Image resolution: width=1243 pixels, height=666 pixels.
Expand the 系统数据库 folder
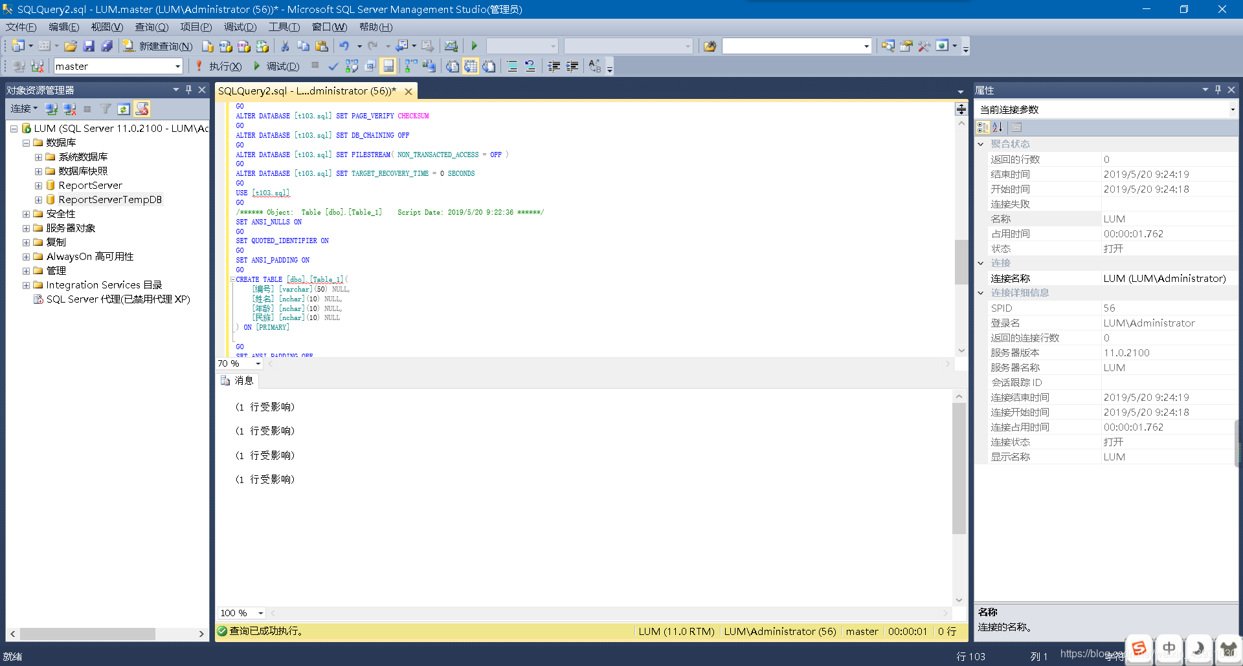tap(38, 157)
